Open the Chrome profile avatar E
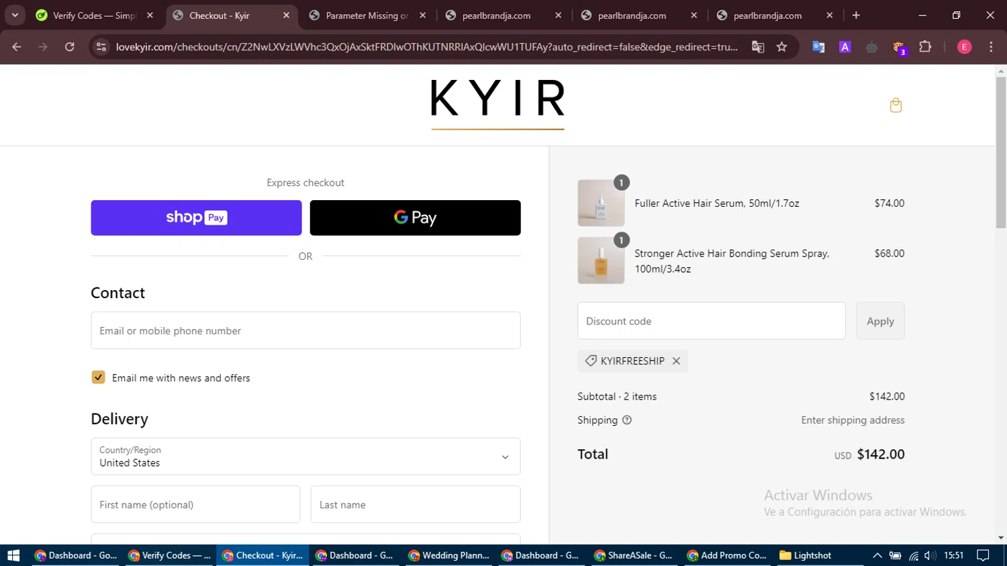 tap(965, 47)
